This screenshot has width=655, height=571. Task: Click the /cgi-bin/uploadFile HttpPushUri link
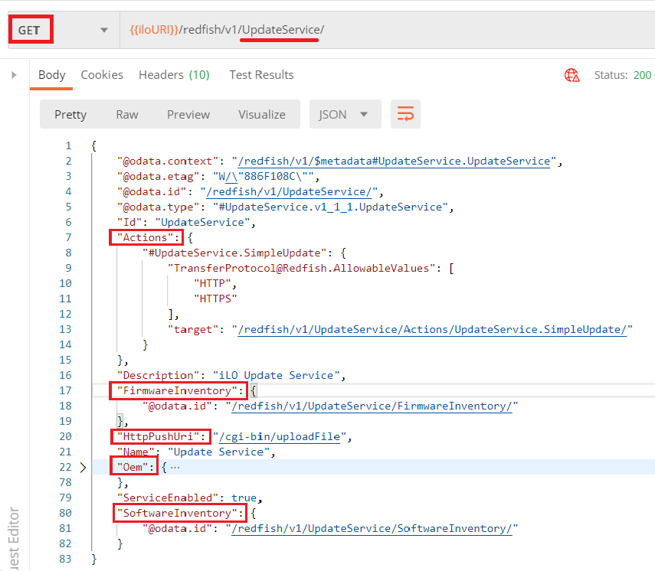(283, 437)
